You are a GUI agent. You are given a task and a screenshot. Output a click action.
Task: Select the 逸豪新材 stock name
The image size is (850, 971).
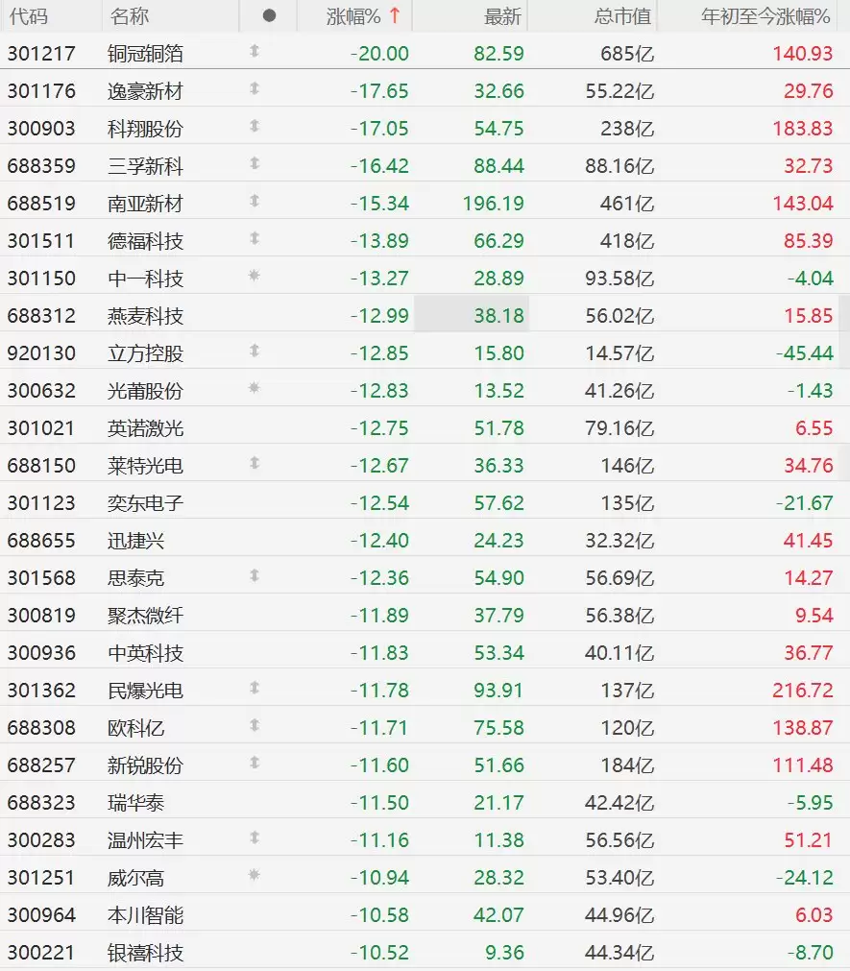[x=145, y=91]
